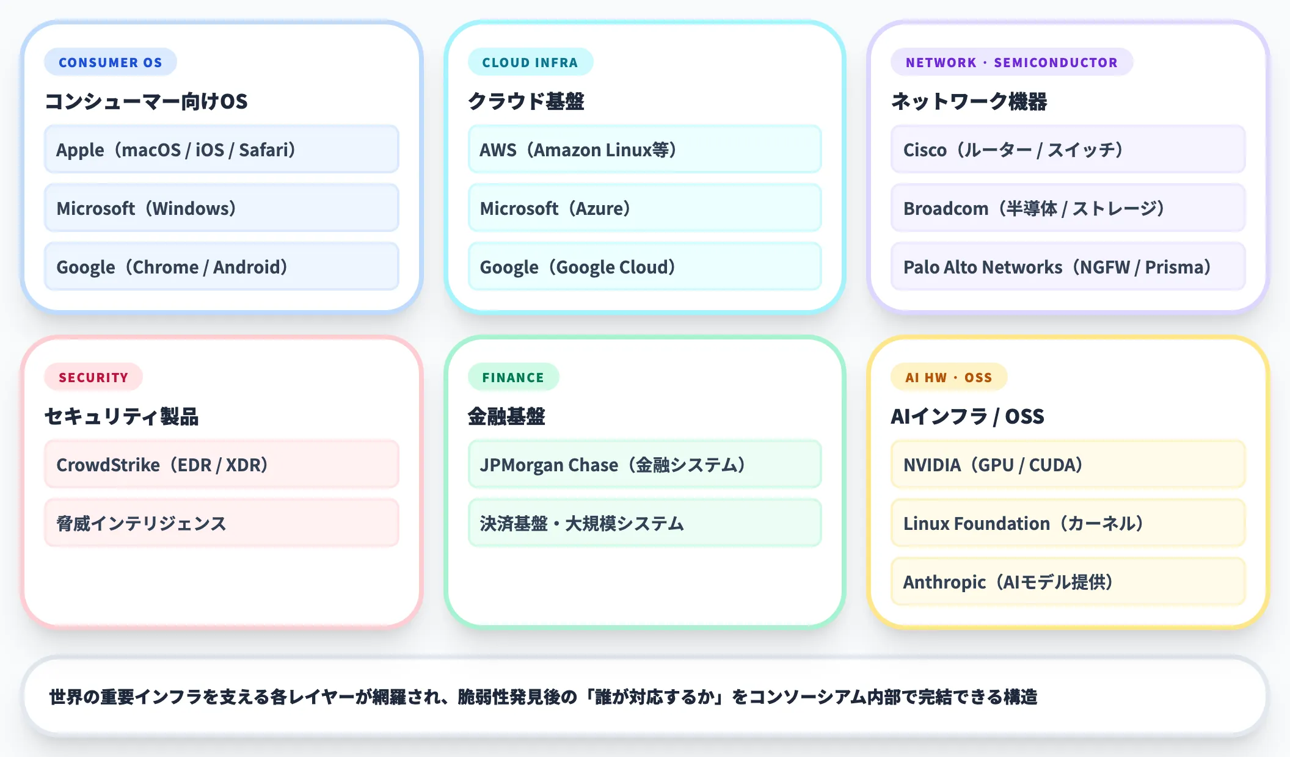Click the NVIDIA (GPU / CUDA) row
The height and width of the screenshot is (757, 1290).
1068,465
